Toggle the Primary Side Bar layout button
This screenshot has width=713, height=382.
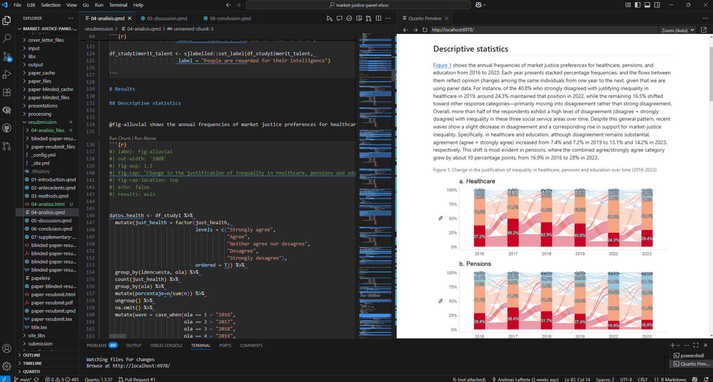[638, 5]
